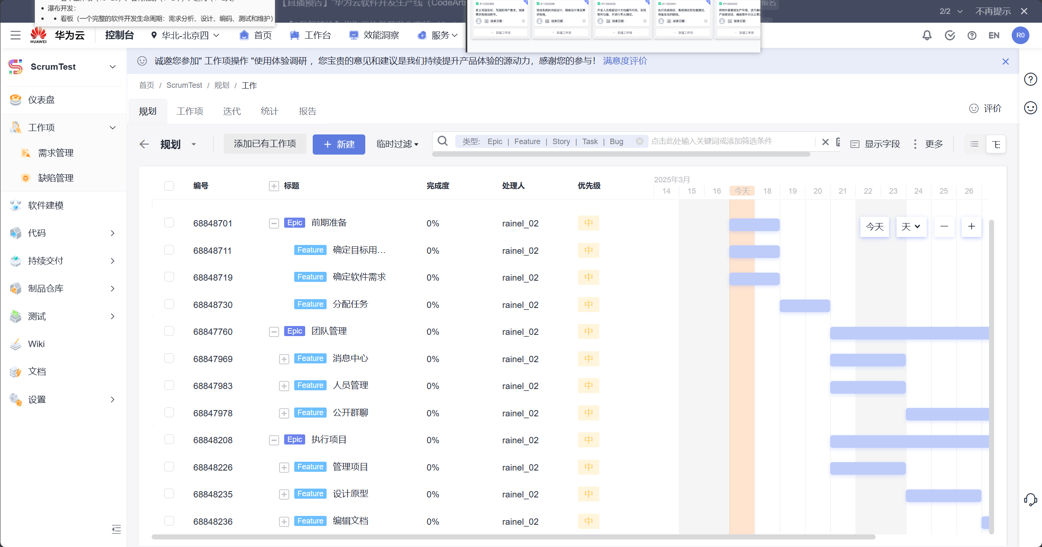Click the Gantt view icon

[x=996, y=144]
